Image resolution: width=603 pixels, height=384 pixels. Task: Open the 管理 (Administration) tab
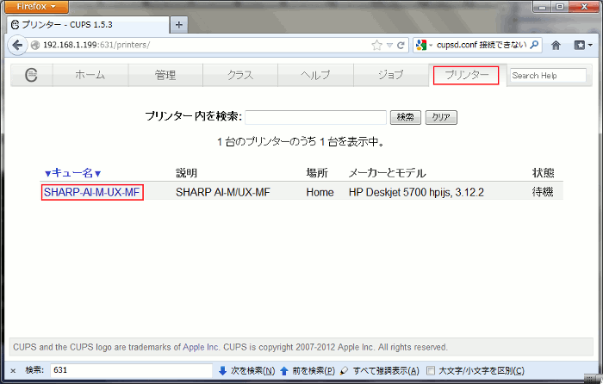165,76
